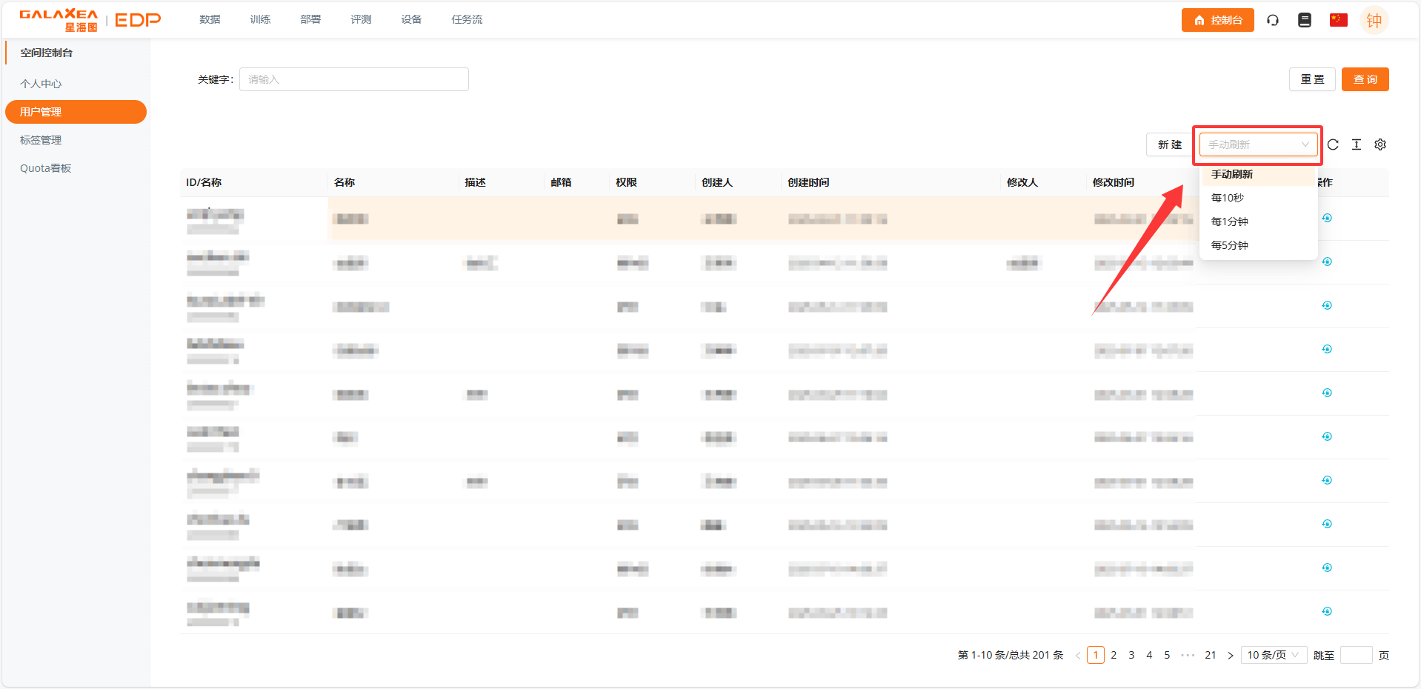The width and height of the screenshot is (1421, 689).
Task: Open the documentation book icon
Action: (x=1305, y=20)
